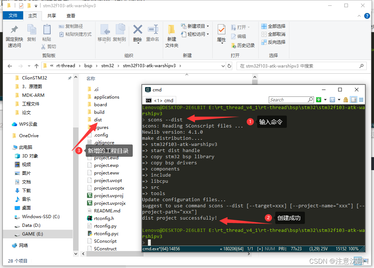Click the Back navigation arrow
This screenshot has height=268, width=374.
[10, 66]
